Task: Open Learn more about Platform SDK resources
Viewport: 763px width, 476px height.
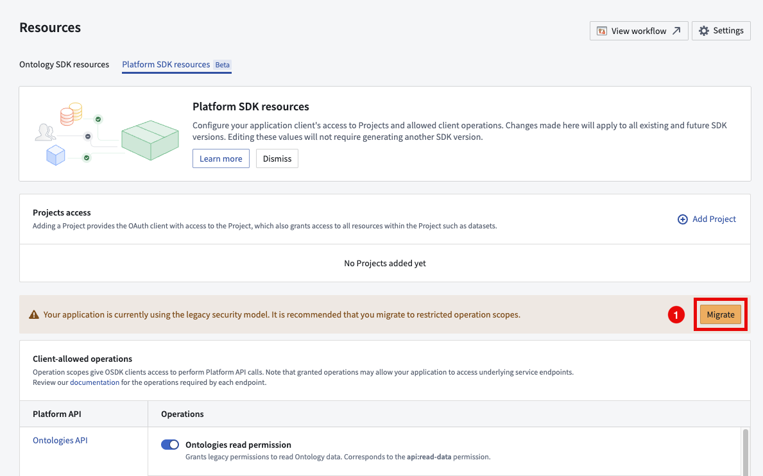Action: tap(221, 158)
